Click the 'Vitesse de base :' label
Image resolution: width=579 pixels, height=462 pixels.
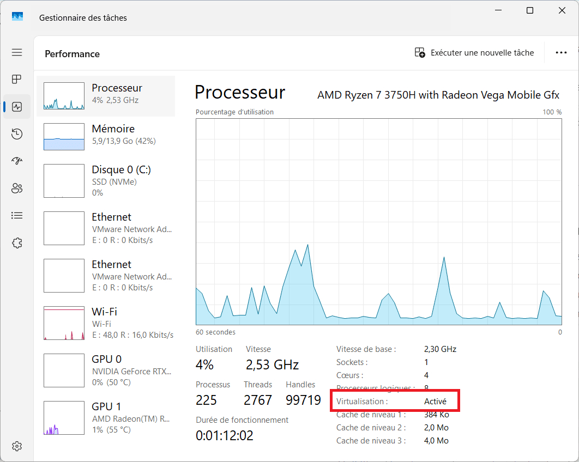366,349
